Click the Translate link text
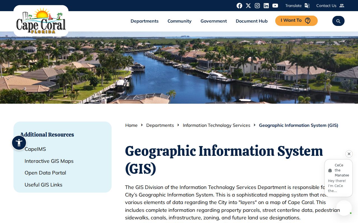Screen dimensions: 358x223 pos(293,6)
